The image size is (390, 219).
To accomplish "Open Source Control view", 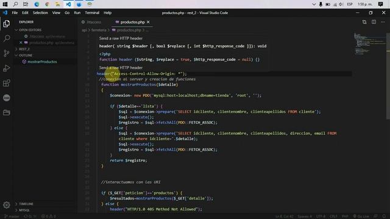I will click(x=7, y=53).
